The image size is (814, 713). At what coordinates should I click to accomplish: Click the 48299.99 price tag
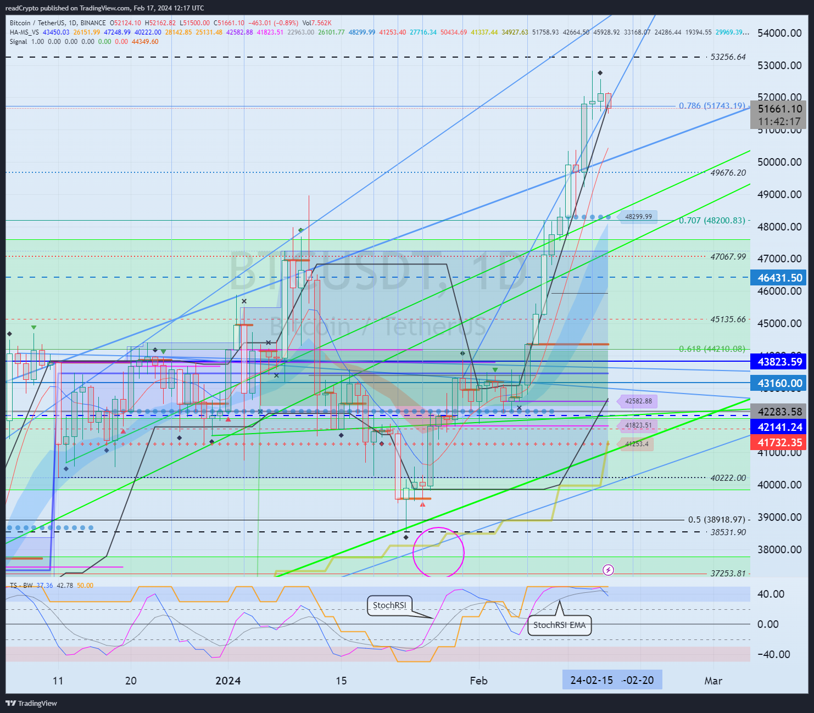[638, 217]
